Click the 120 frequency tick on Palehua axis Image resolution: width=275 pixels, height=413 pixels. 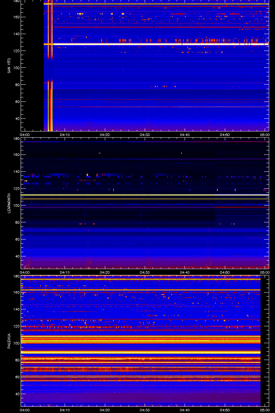pos(16,326)
